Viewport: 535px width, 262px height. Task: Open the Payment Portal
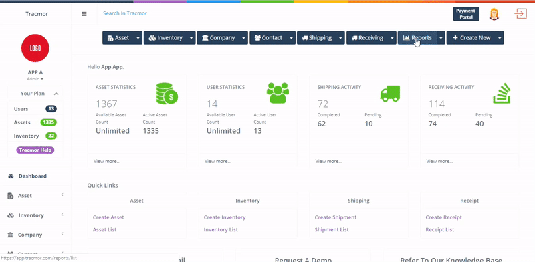[x=466, y=14]
